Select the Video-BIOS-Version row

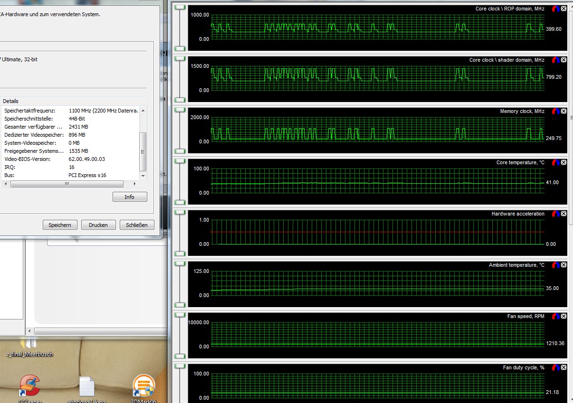tap(70, 159)
